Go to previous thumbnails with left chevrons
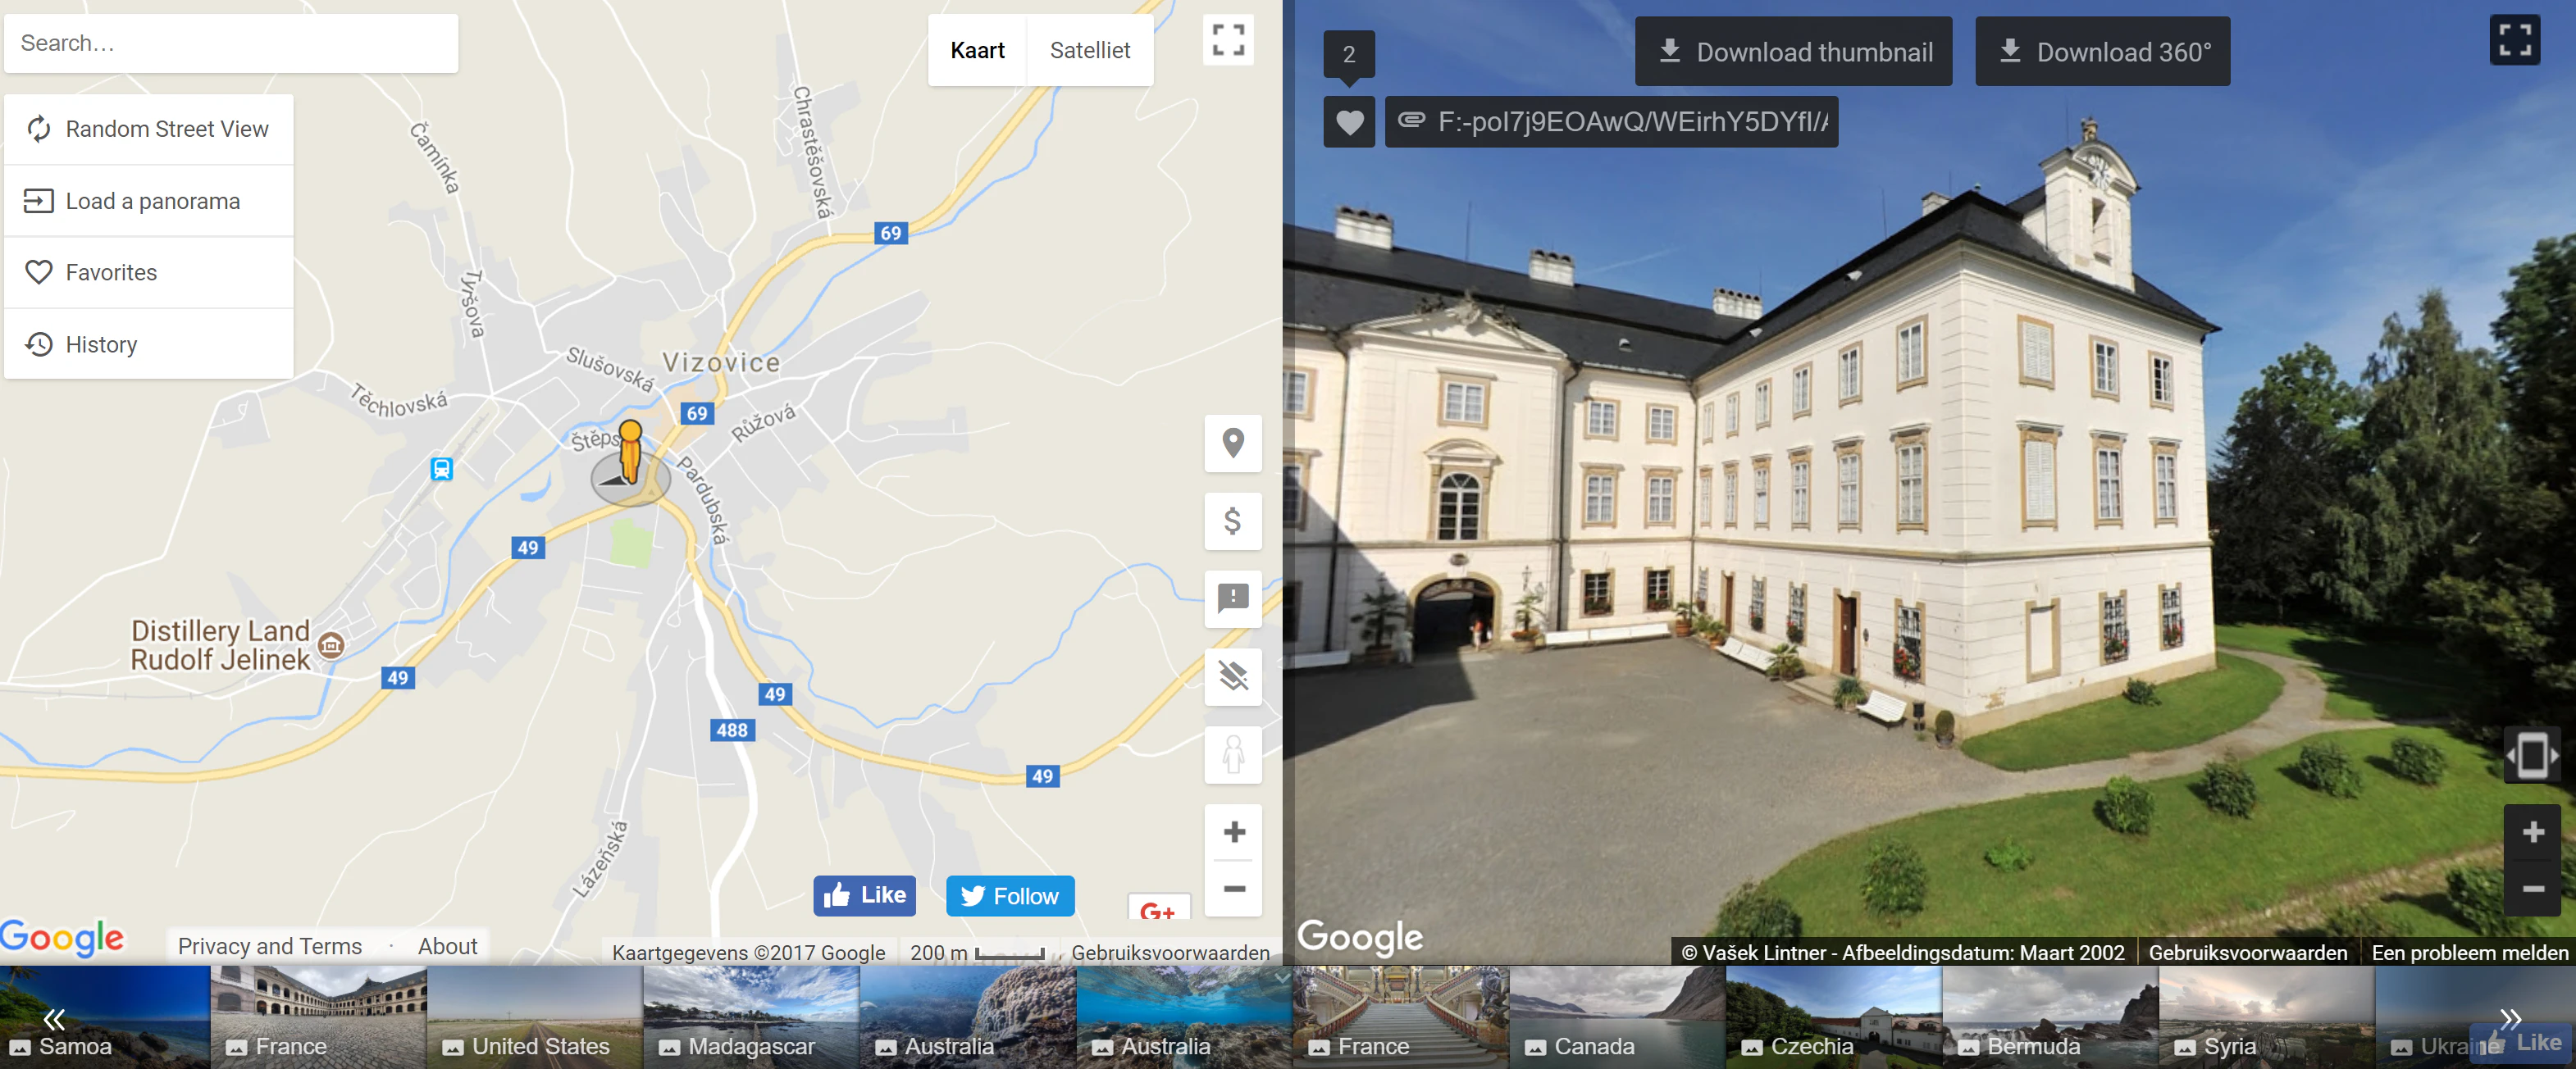 pos(54,1019)
